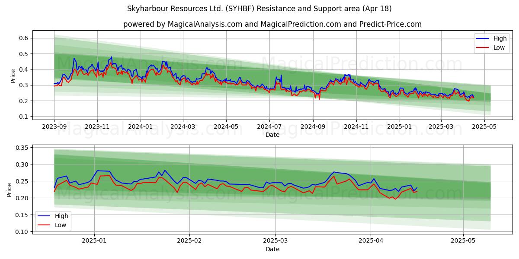519x259 pixels.
Task: Click the '0.15' price tick on bottom chart
Action: [22, 215]
